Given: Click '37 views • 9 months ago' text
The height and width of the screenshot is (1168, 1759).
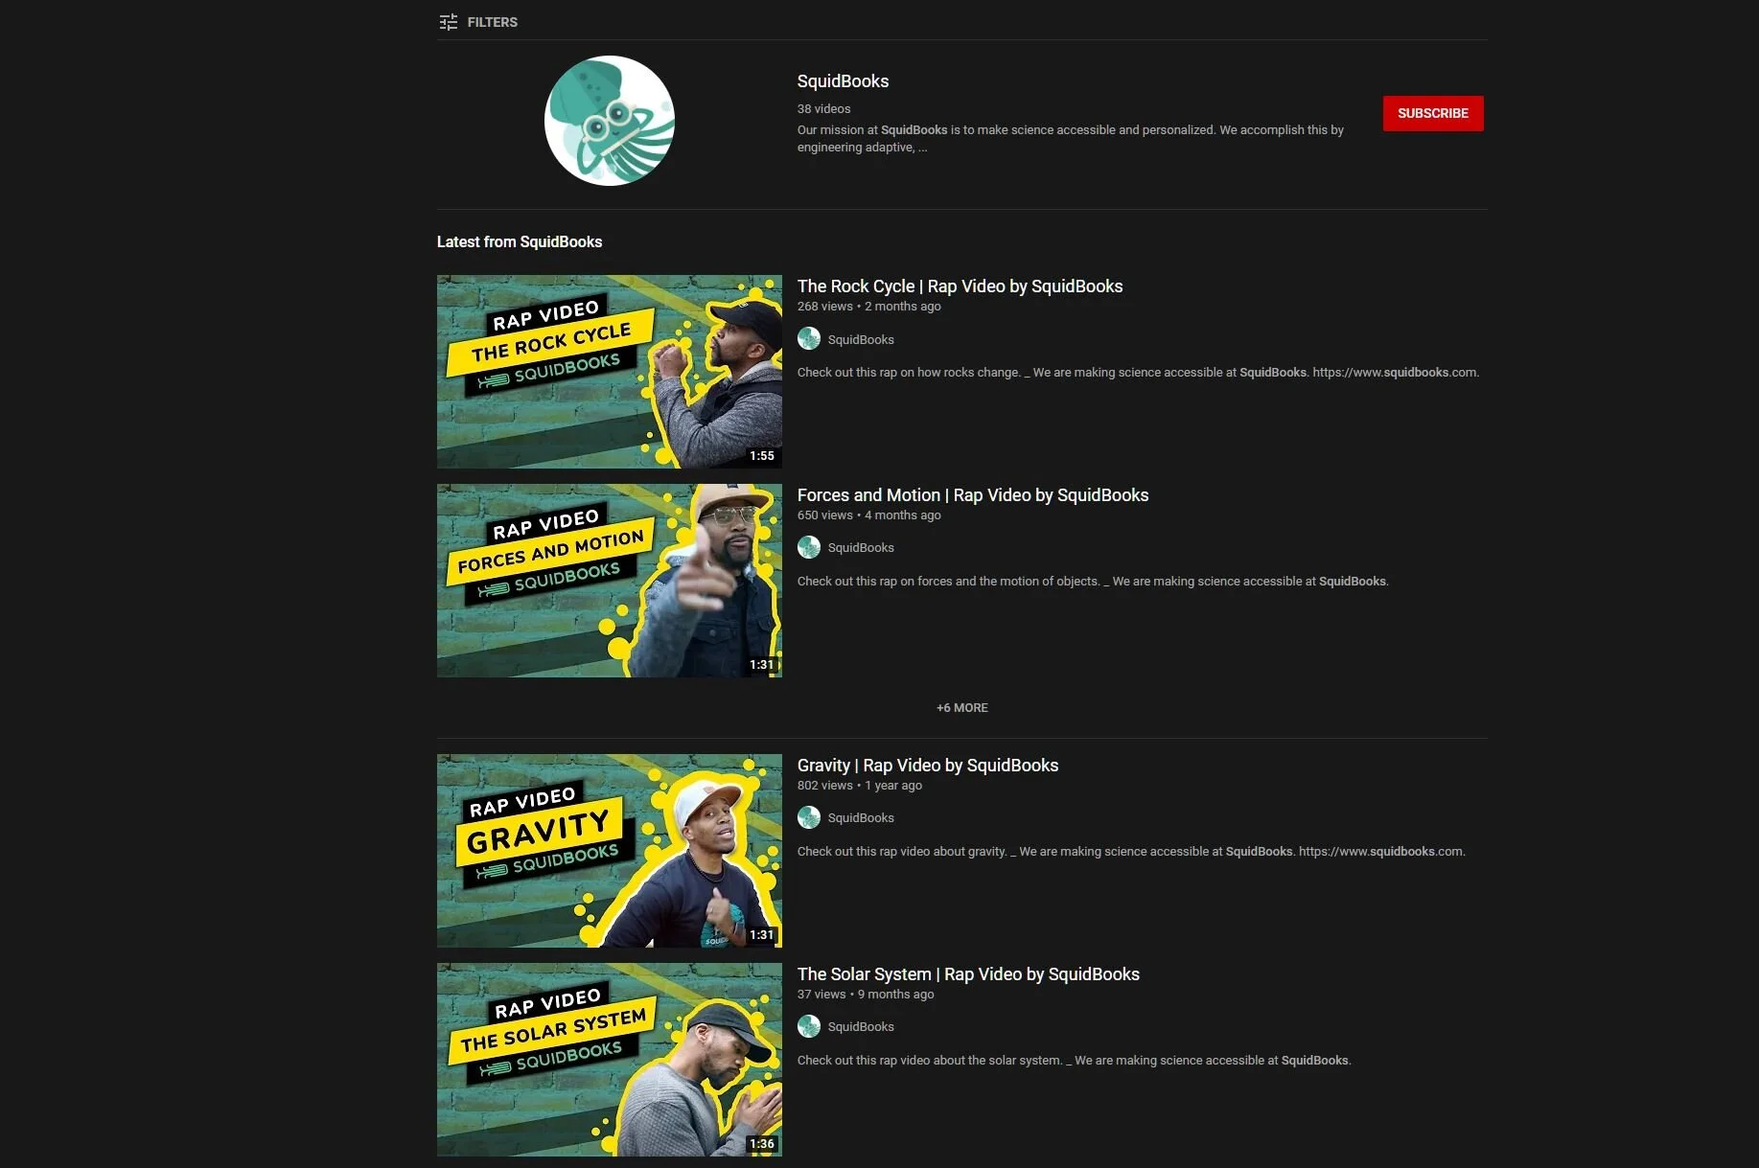Looking at the screenshot, I should tap(866, 995).
